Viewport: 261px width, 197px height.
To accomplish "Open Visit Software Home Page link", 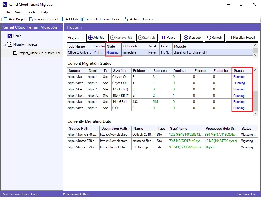I will tap(21, 194).
